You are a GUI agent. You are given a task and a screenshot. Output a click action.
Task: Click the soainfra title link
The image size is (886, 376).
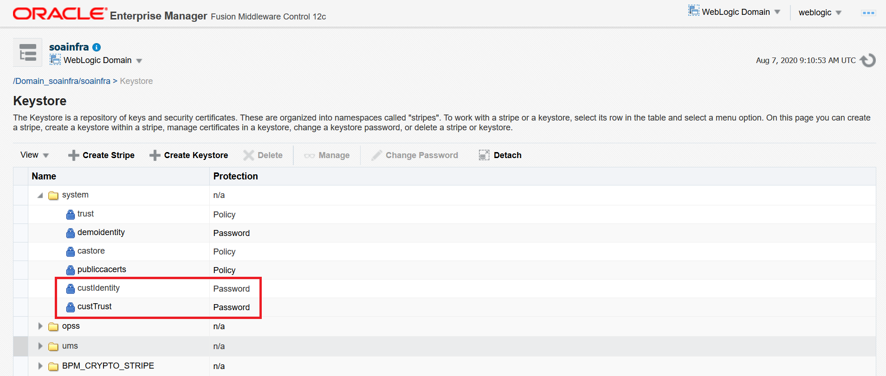69,47
